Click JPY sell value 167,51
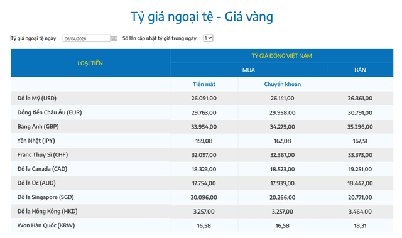Image resolution: width=402 pixels, height=238 pixels. coord(360,141)
